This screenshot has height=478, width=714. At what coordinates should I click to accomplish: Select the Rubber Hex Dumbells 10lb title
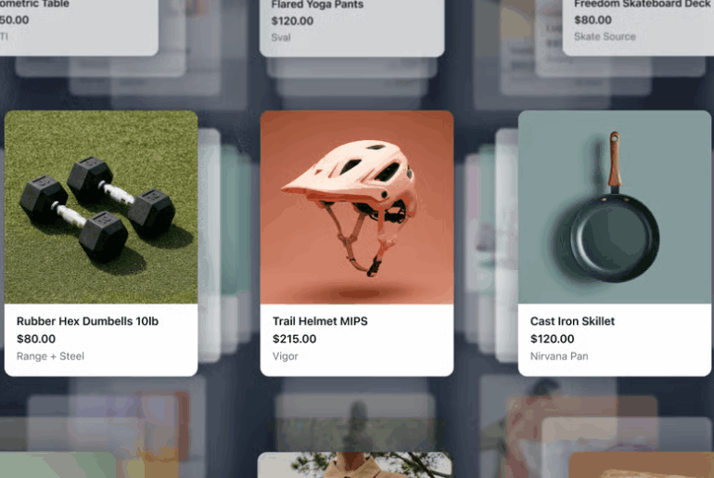coord(87,321)
